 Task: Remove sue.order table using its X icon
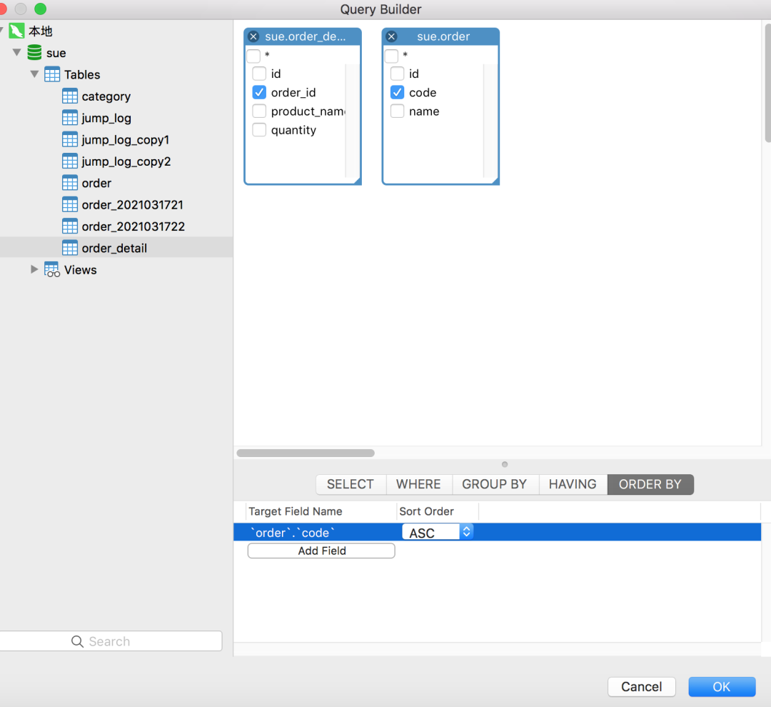[x=391, y=36]
